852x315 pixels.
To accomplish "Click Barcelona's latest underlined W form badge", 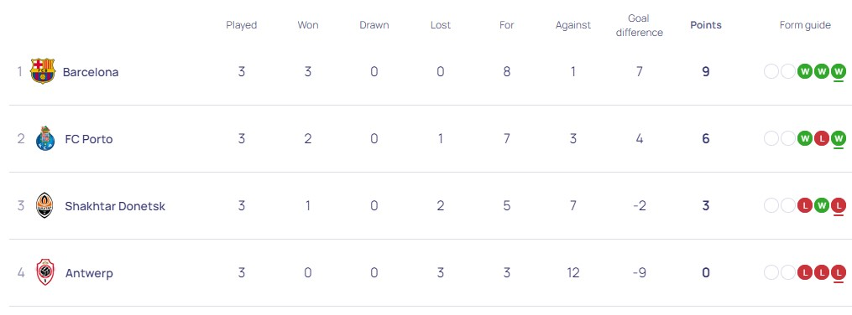I will click(x=839, y=71).
